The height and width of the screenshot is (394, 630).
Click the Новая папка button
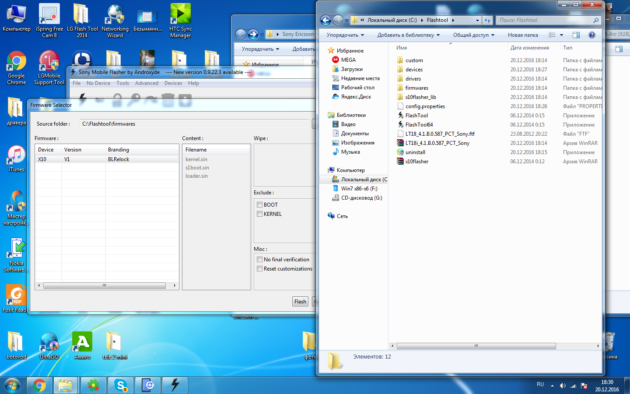(523, 35)
